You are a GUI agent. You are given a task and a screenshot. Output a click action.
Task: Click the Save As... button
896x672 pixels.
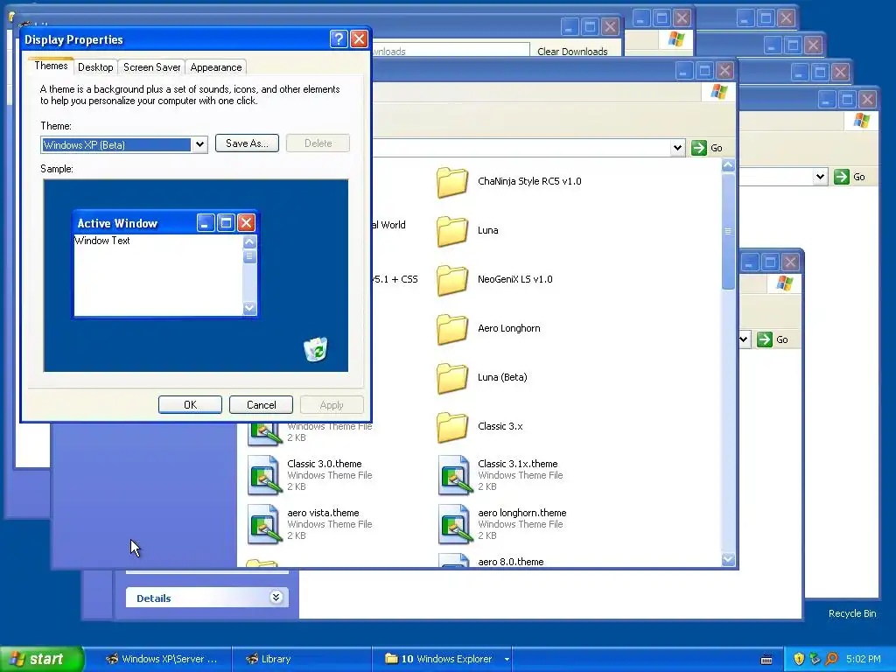(247, 143)
